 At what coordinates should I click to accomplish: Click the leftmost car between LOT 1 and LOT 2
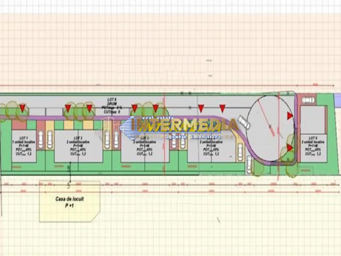click(41, 140)
